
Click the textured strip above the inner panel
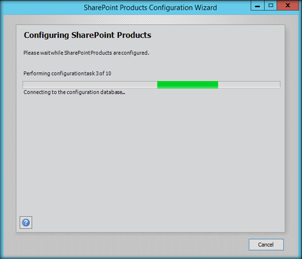pyautogui.click(x=150, y=20)
